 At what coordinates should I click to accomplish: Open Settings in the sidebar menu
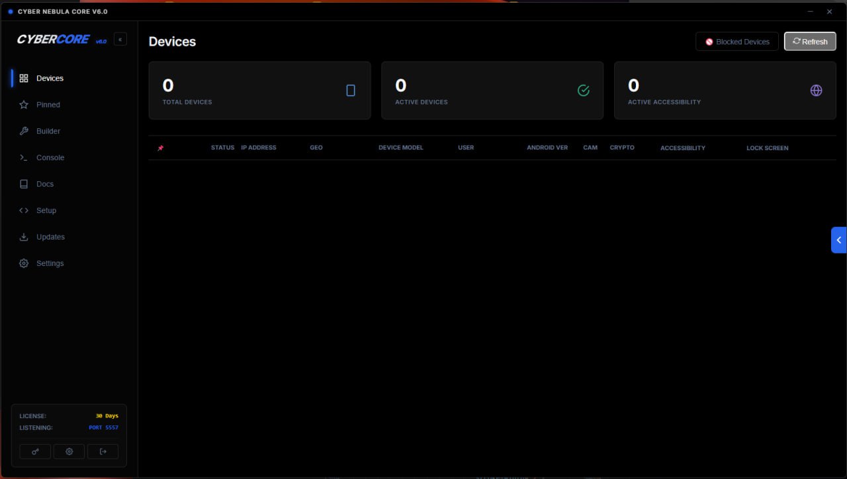click(69, 263)
